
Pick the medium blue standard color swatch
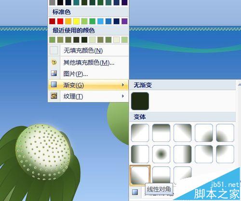[108, 21]
